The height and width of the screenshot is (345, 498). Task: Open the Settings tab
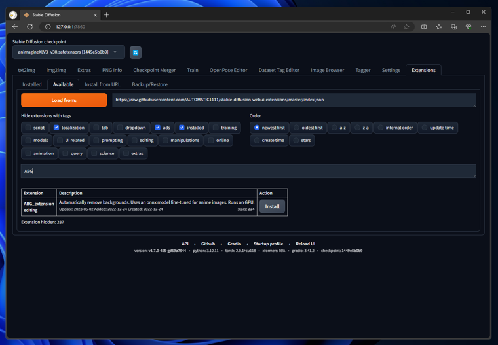tap(391, 70)
